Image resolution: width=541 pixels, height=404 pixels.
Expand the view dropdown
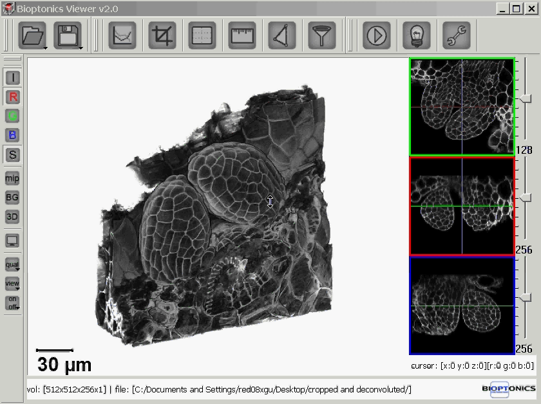[12, 284]
